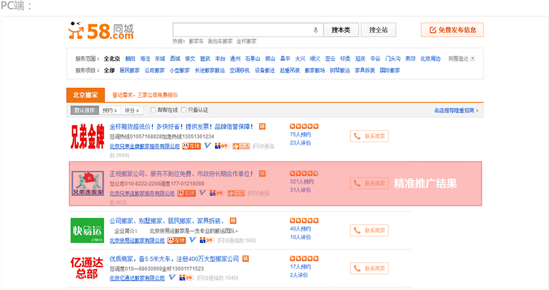The height and width of the screenshot is (290, 549).
Task: Sort by 预约 descending
Action: coord(109,110)
